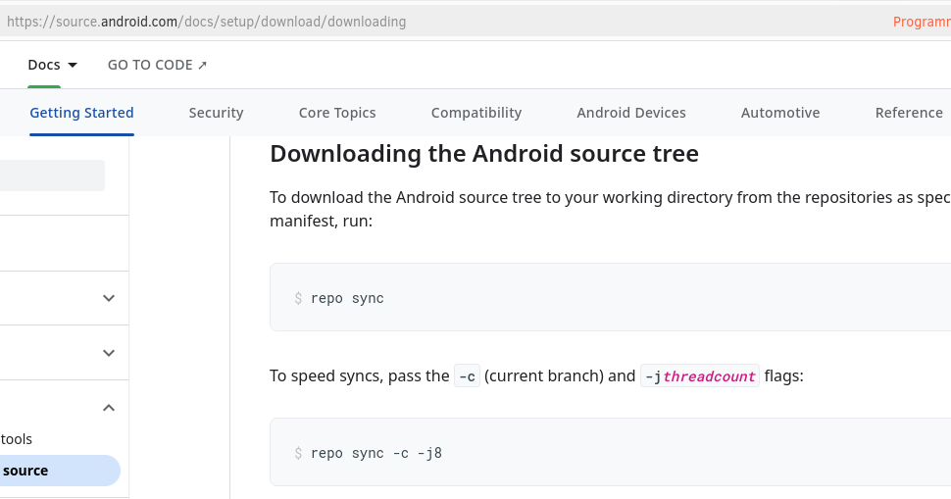Open the Core Topics tab
The width and height of the screenshot is (951, 499).
pos(337,113)
